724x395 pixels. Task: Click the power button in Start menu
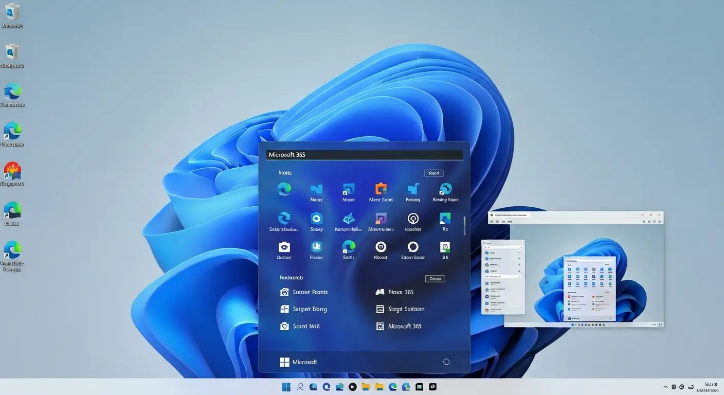446,362
